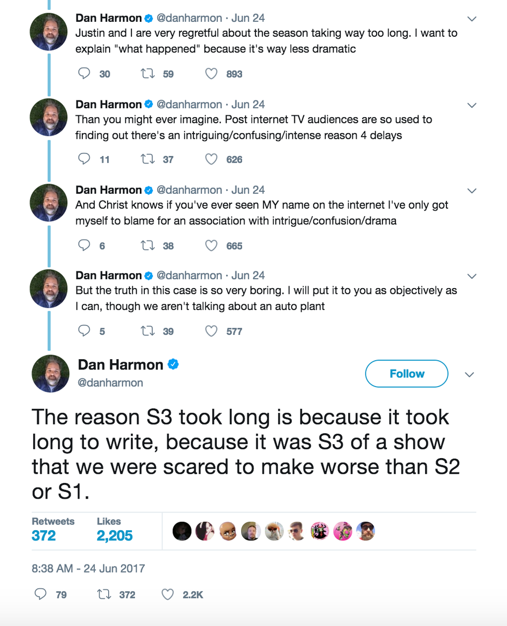Reply to the 'But the truth in this case' tweet
The width and height of the screenshot is (507, 626).
84,331
